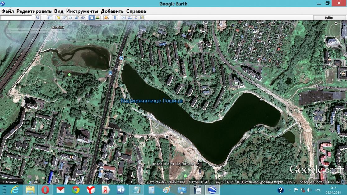Toggle sunlight across the landscape

pos(98,18)
